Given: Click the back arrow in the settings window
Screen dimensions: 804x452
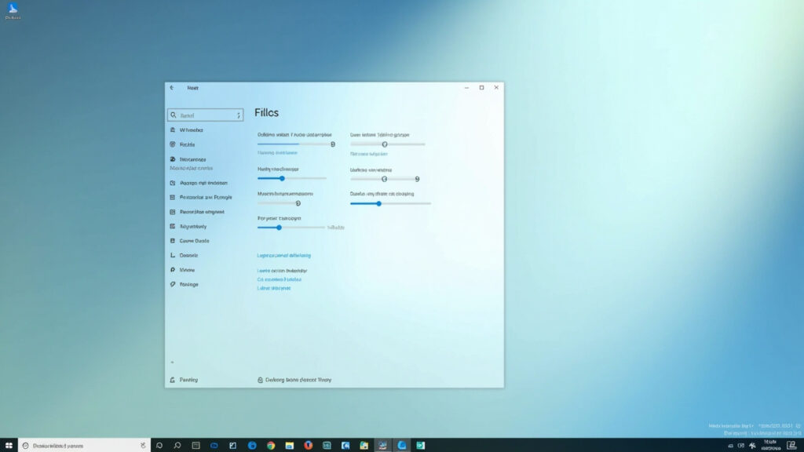Looking at the screenshot, I should [x=170, y=88].
